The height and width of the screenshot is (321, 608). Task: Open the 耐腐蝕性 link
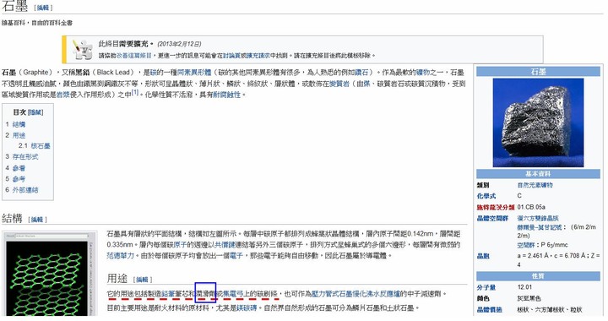227,95
